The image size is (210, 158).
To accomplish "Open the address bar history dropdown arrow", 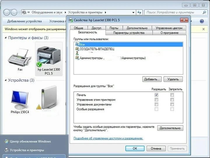I will 133,13.
